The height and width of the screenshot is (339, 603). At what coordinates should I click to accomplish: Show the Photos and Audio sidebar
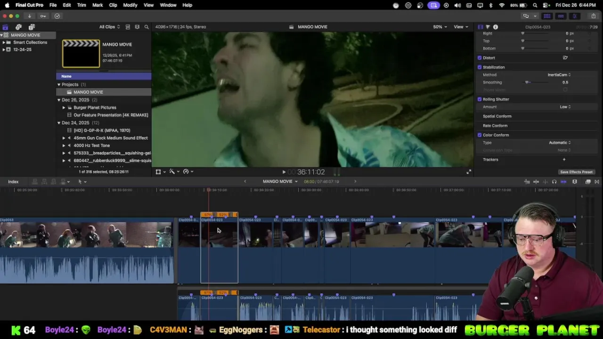point(18,27)
